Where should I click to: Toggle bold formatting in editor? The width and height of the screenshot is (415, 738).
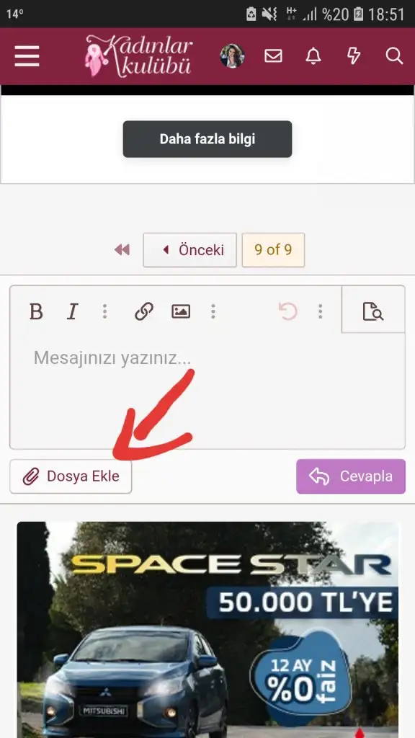tap(36, 311)
